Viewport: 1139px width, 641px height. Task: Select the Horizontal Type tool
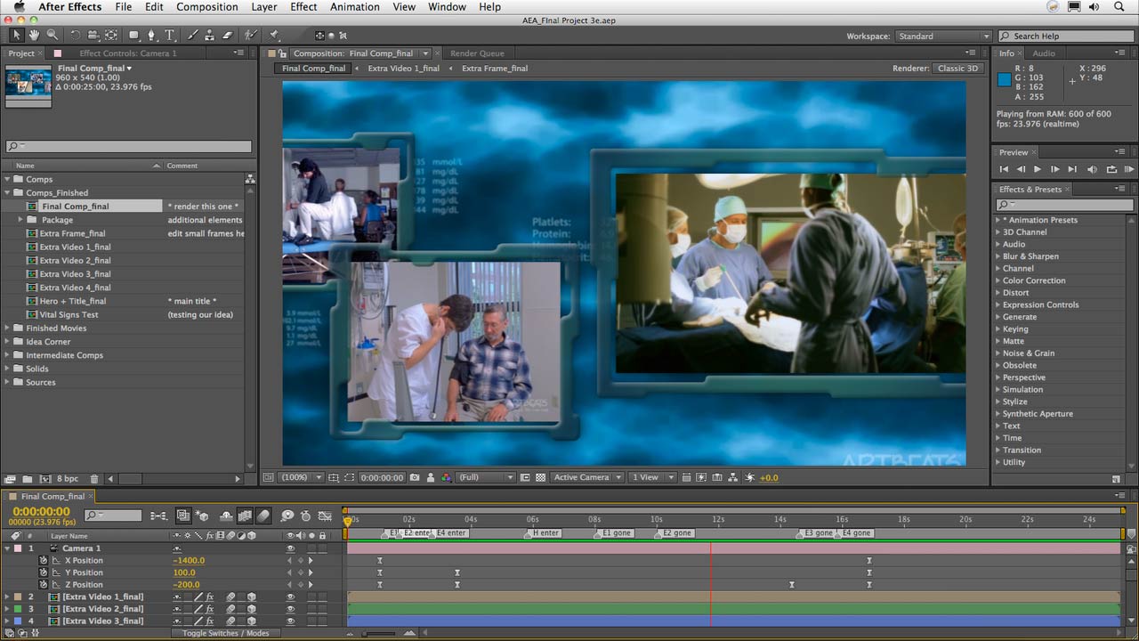coord(169,36)
